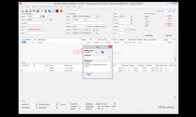Click the trash can delete icon
Image resolution: width=196 pixels, height=117 pixels.
coord(46,11)
